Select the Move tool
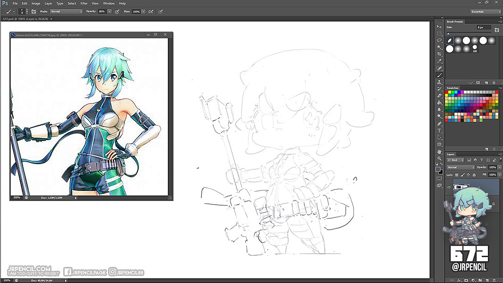Screen dimensions: 503x283 (439, 26)
